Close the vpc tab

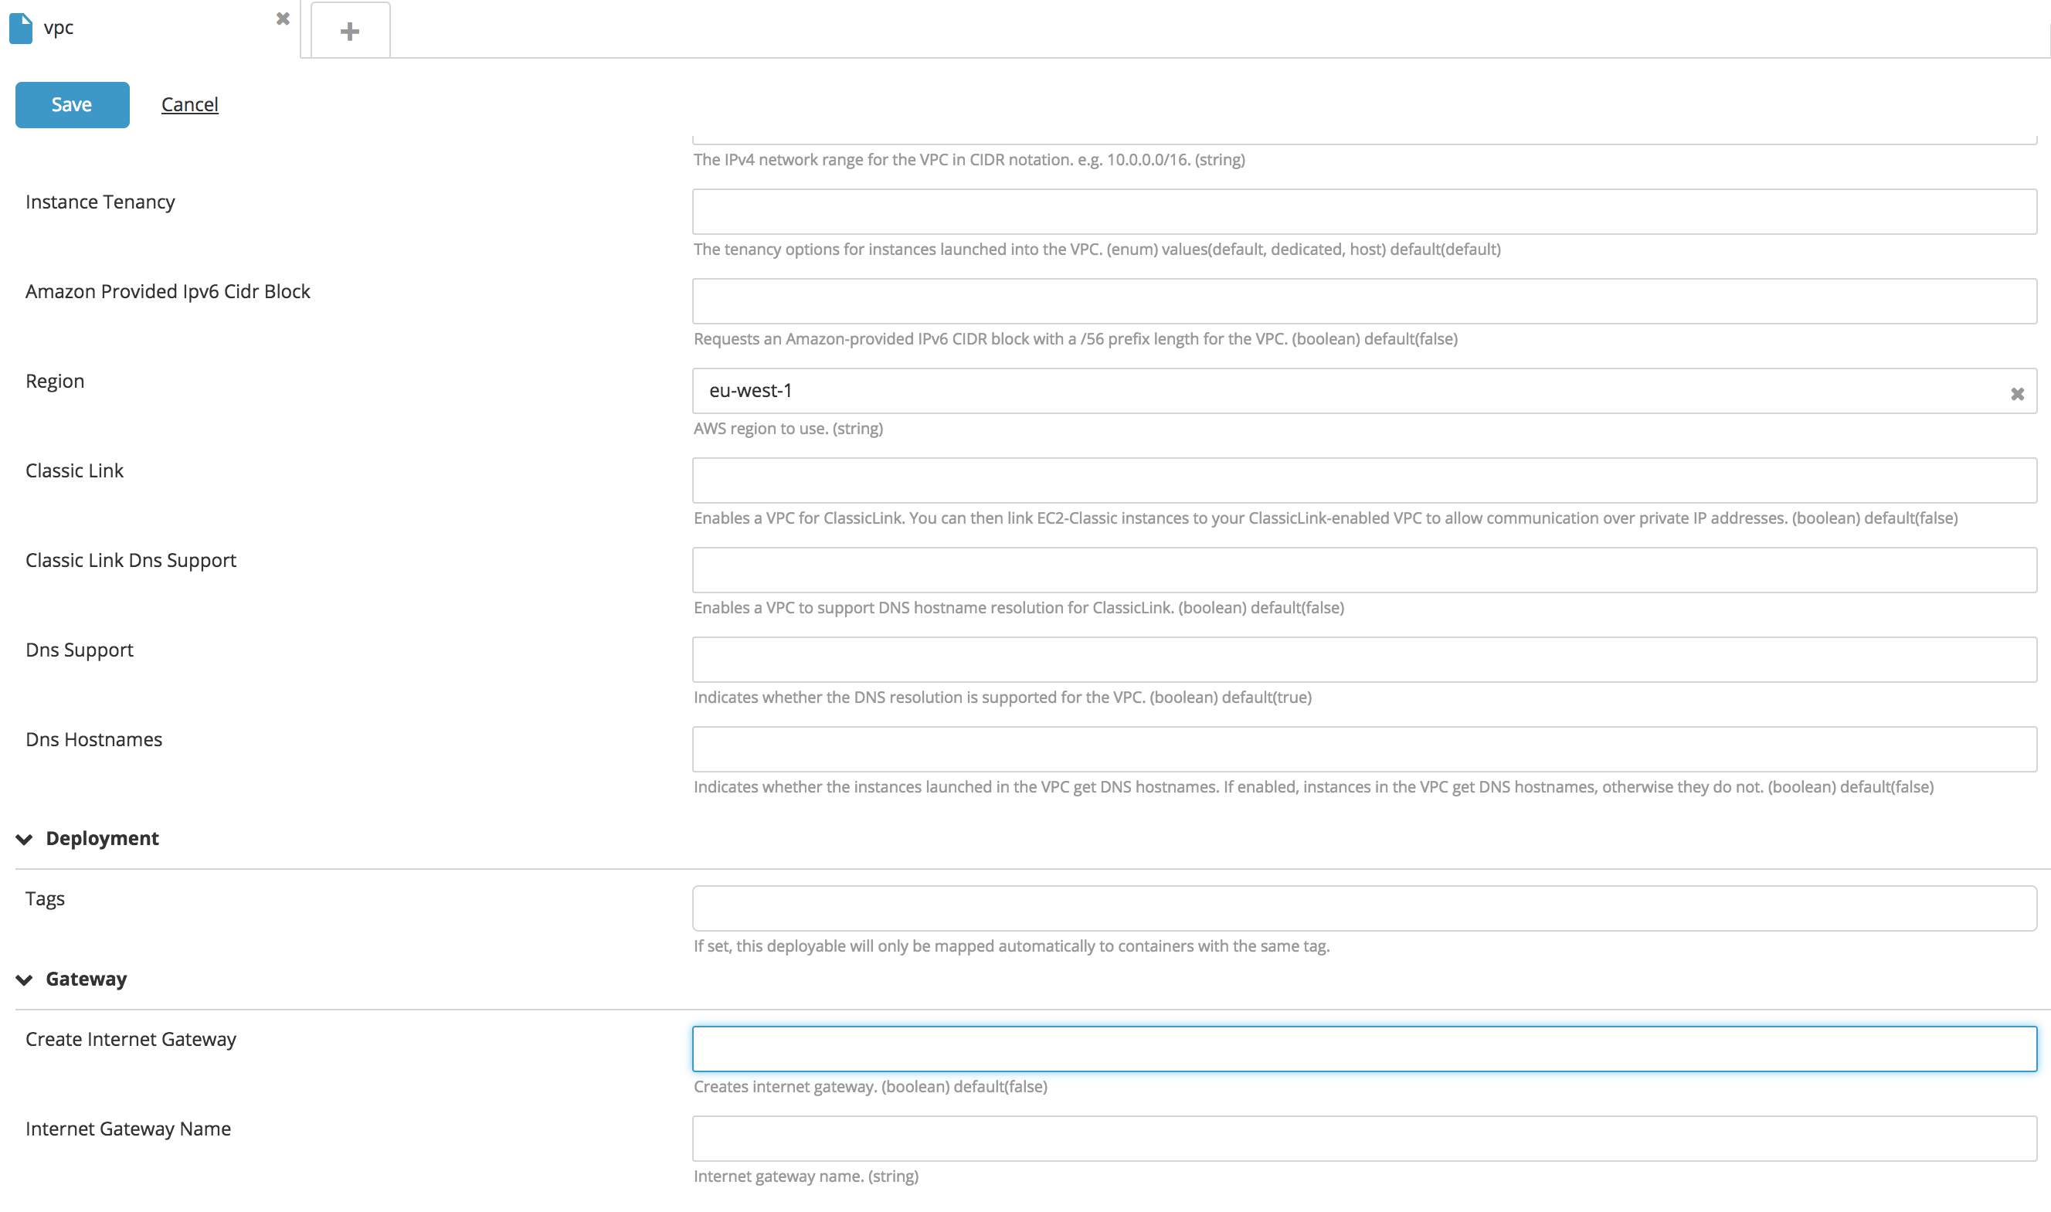pos(283,19)
